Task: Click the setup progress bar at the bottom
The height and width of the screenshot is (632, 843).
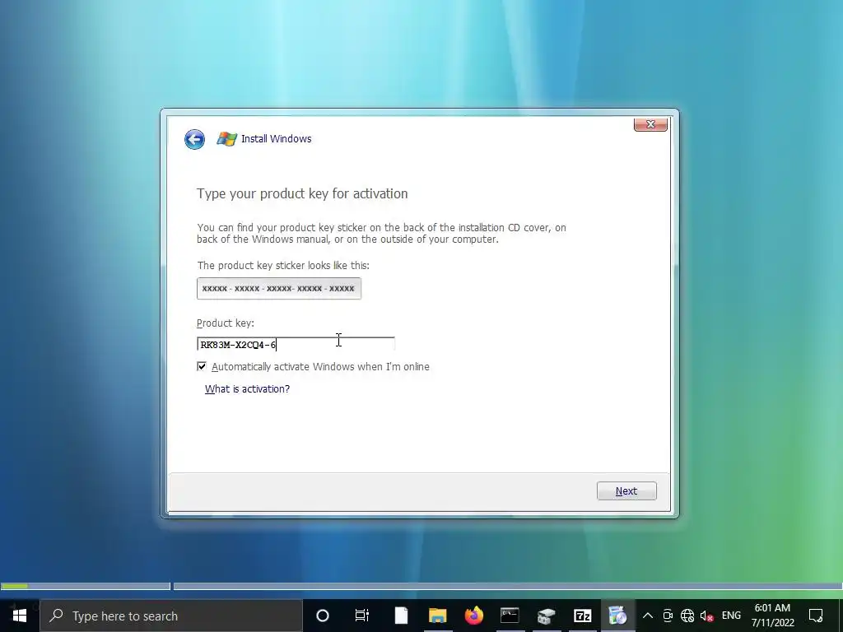Action: (421, 586)
